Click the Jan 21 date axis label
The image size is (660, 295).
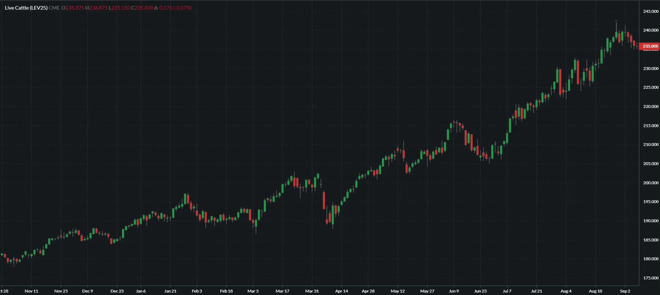pyautogui.click(x=170, y=291)
